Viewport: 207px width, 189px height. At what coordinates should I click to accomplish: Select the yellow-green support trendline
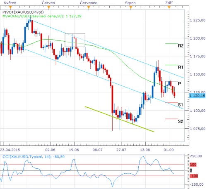[x=120, y=119]
